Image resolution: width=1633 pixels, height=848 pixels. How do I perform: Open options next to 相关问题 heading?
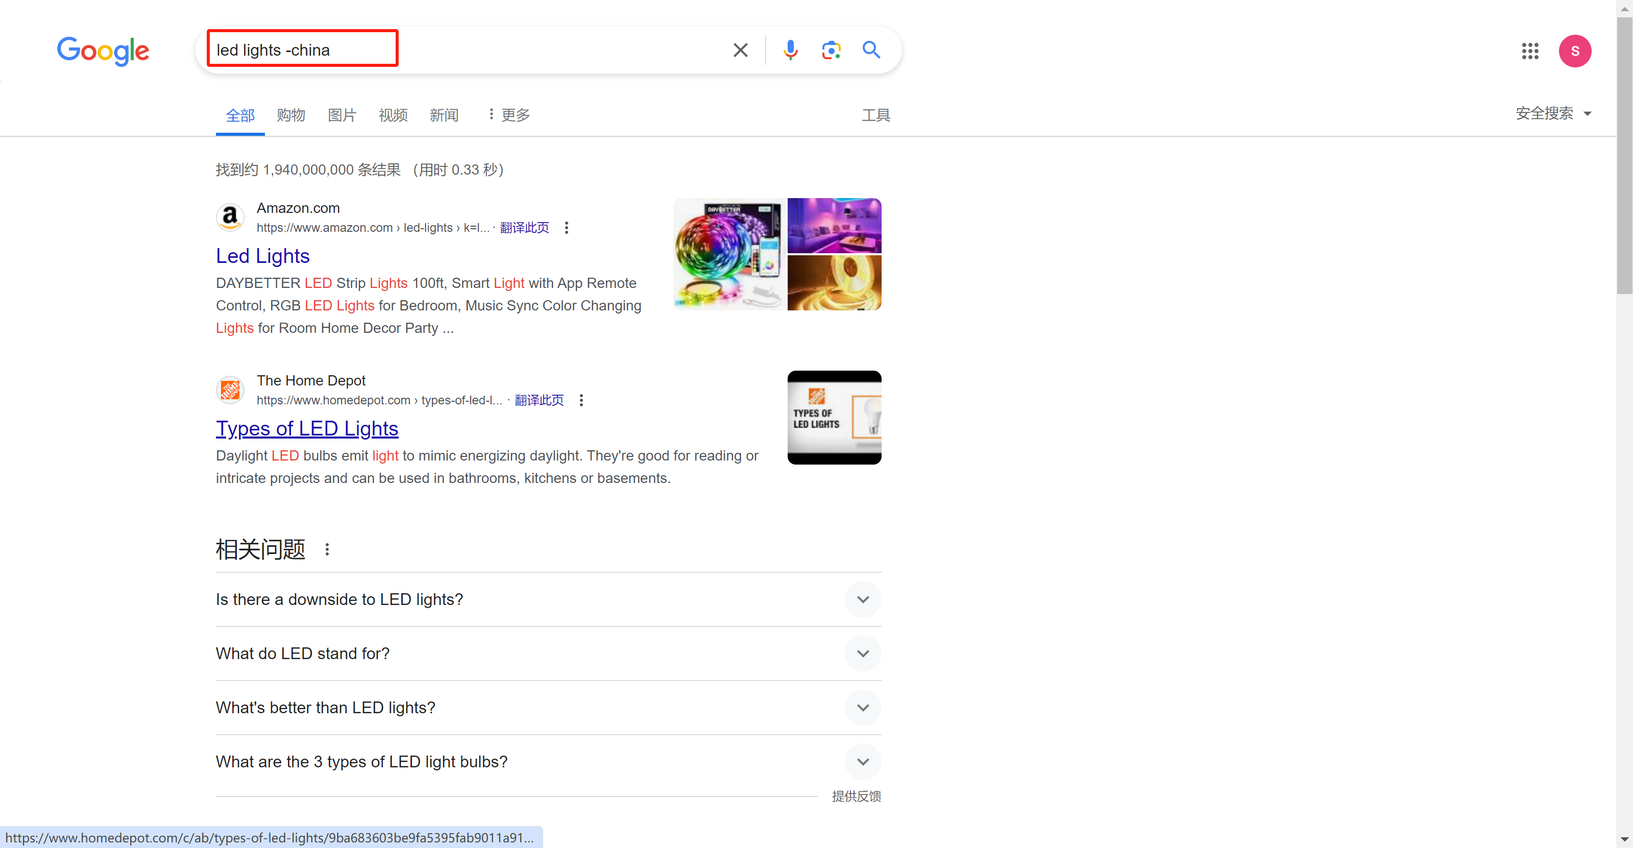click(x=327, y=549)
